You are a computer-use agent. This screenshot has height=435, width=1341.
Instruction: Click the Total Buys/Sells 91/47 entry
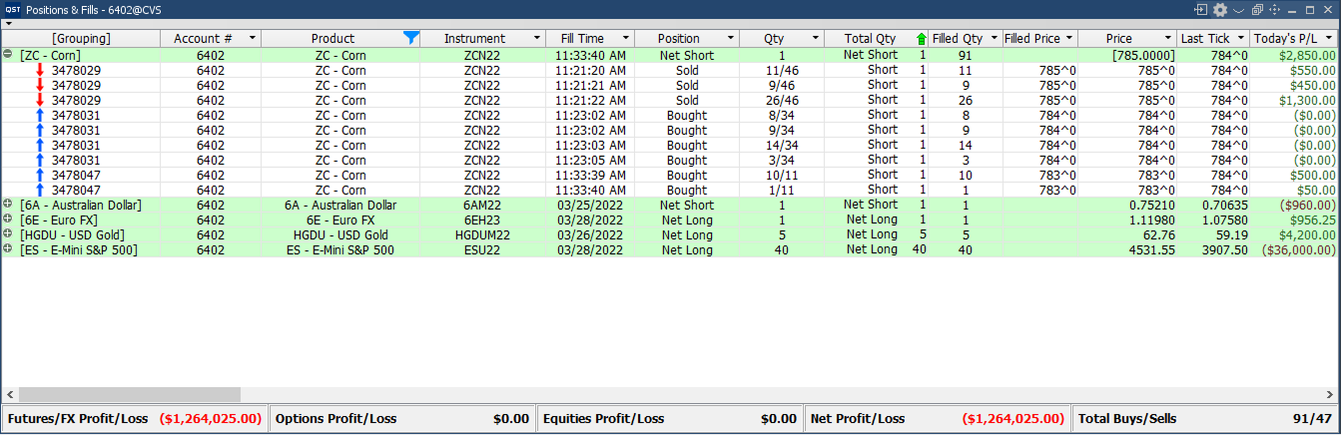pyautogui.click(x=1206, y=419)
